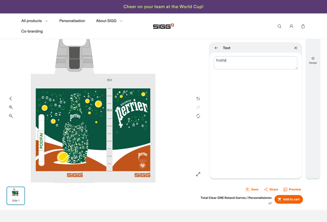Image resolution: width=327 pixels, height=222 pixels.
Task: Click into the Podifai text field
Action: (x=255, y=63)
